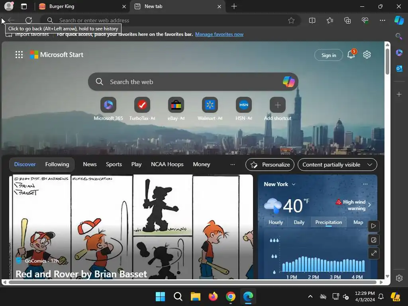This screenshot has width=408, height=306.
Task: Open the tab actions menu icon
Action: point(24,6)
